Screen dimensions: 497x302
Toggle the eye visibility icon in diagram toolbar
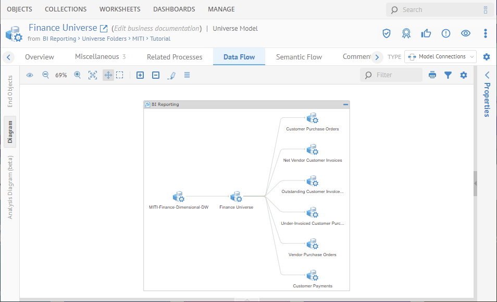pyautogui.click(x=30, y=75)
